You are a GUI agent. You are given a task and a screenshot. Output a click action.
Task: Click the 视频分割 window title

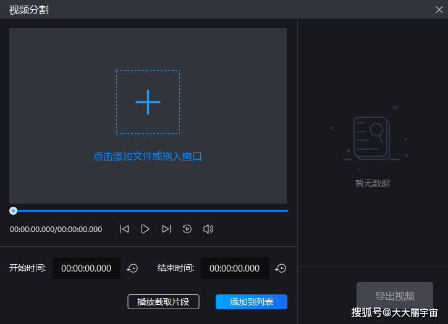coord(29,9)
